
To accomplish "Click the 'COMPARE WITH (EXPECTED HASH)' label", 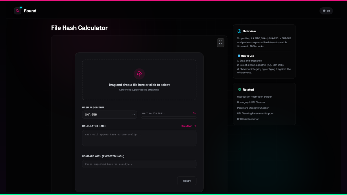I will [x=103, y=156].
